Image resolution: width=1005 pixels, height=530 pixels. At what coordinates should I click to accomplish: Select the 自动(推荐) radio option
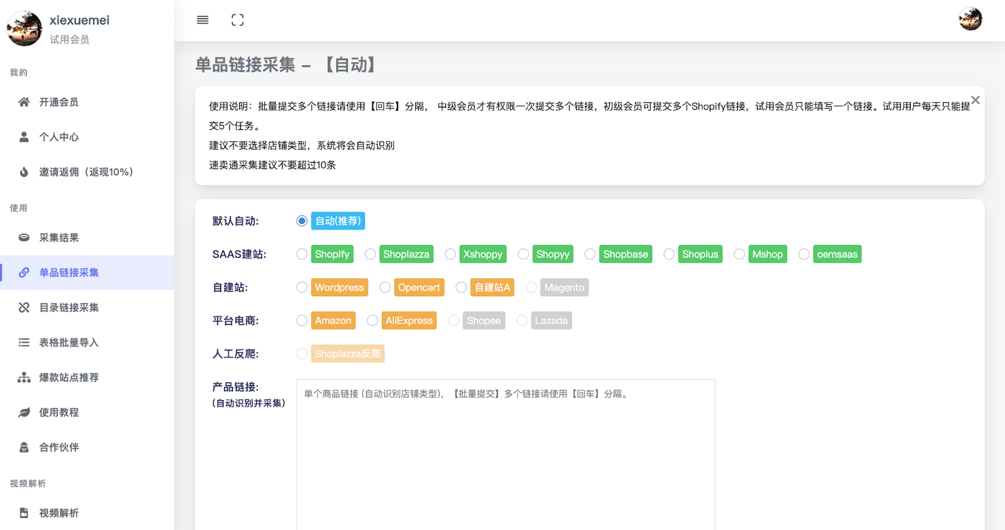302,221
